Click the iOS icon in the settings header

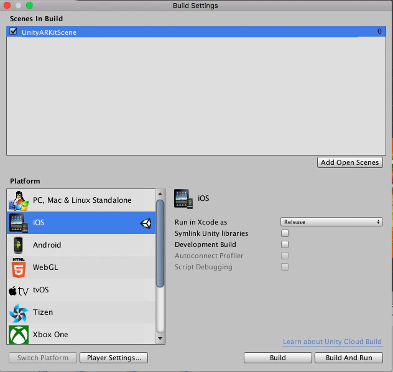click(x=183, y=199)
